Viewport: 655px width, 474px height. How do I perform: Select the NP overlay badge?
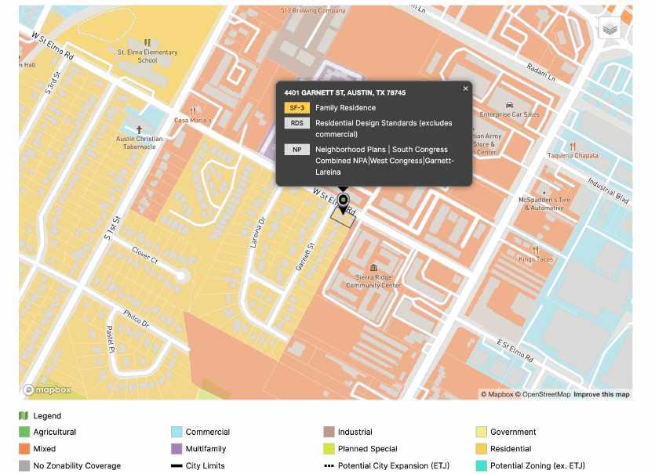point(297,150)
